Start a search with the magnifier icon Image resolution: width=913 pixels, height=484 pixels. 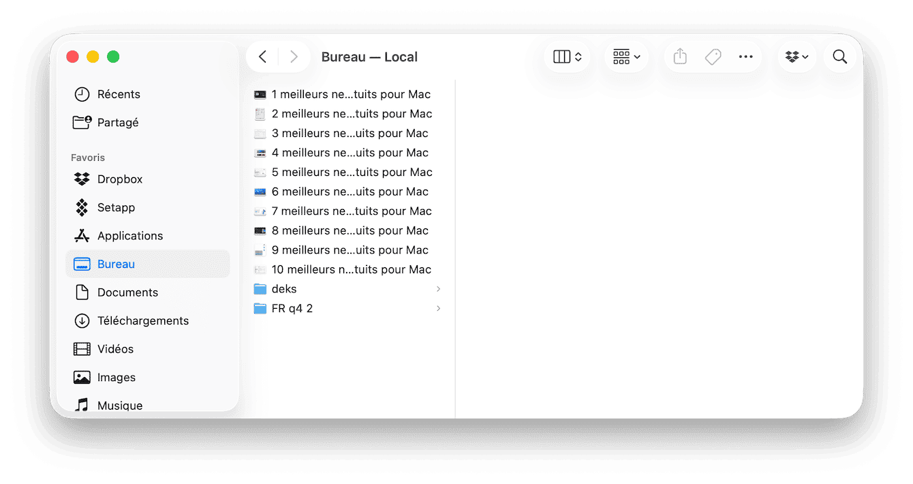(x=839, y=57)
